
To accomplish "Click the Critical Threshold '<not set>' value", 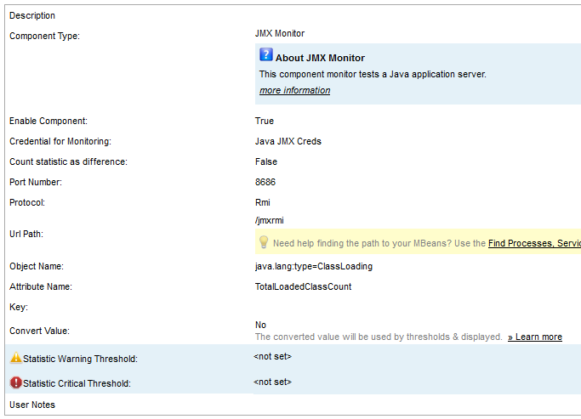I will click(x=272, y=382).
